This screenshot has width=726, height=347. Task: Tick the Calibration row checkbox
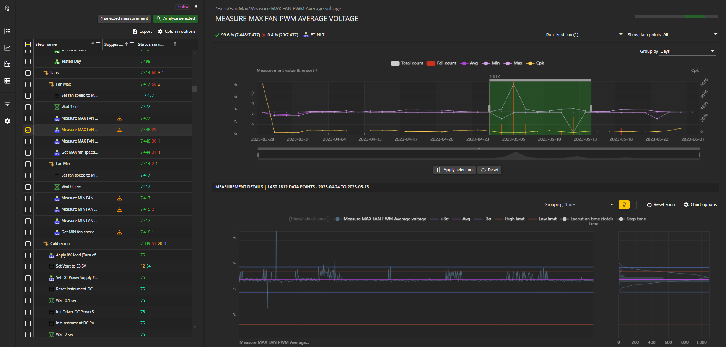pos(28,244)
